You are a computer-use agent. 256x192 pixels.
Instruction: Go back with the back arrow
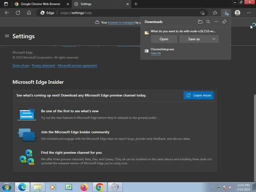point(7,13)
